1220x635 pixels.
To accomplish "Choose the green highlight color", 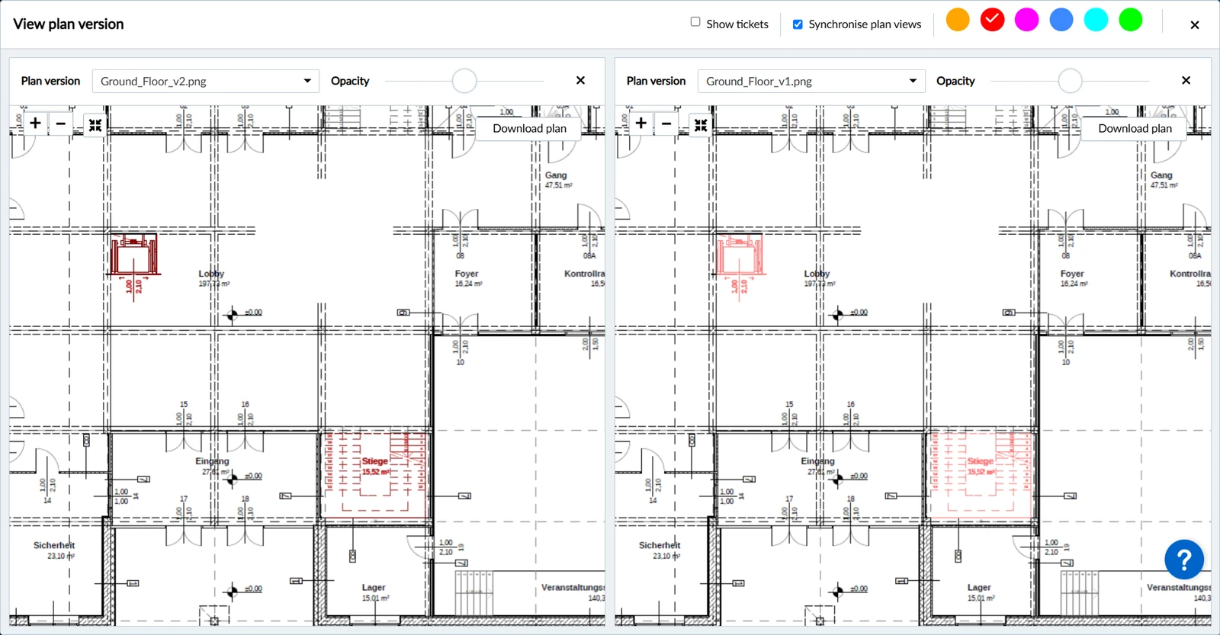I will coord(1130,20).
